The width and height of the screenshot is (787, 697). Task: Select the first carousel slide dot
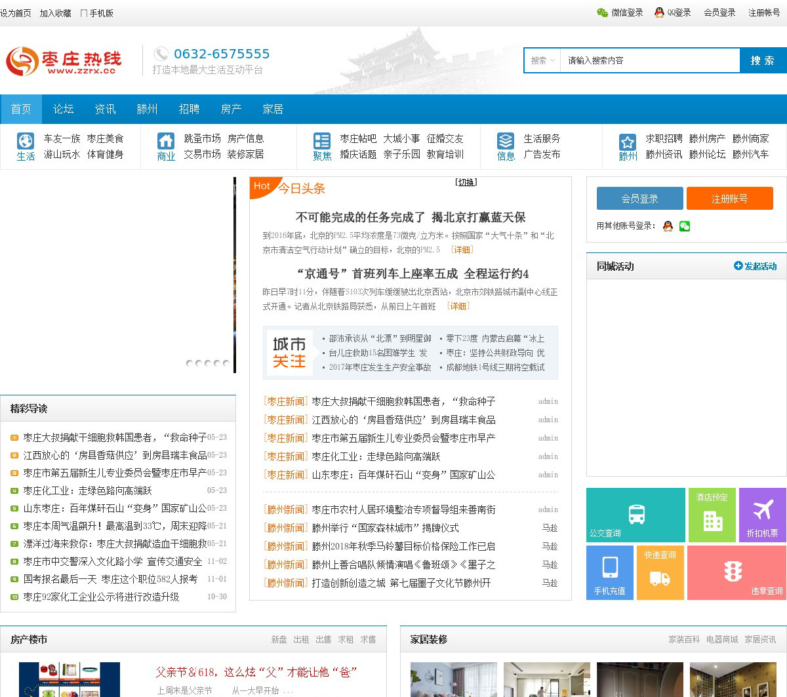[190, 363]
